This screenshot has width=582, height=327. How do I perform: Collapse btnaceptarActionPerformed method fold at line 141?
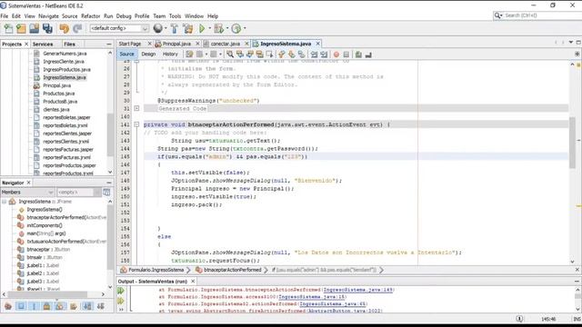(x=136, y=124)
